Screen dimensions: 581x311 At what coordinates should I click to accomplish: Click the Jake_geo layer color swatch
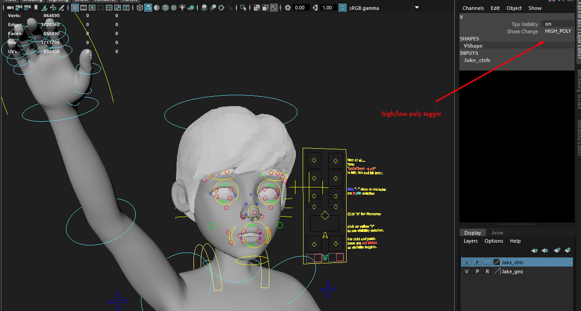[497, 271]
